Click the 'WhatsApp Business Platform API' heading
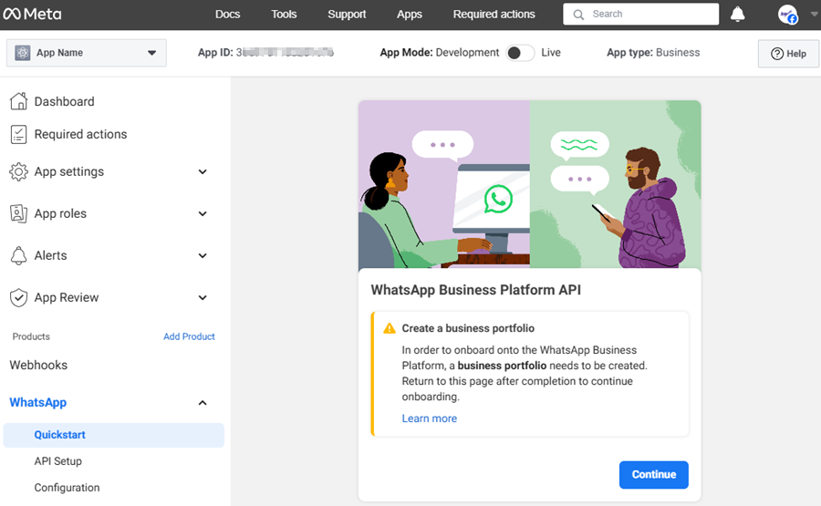 point(476,290)
